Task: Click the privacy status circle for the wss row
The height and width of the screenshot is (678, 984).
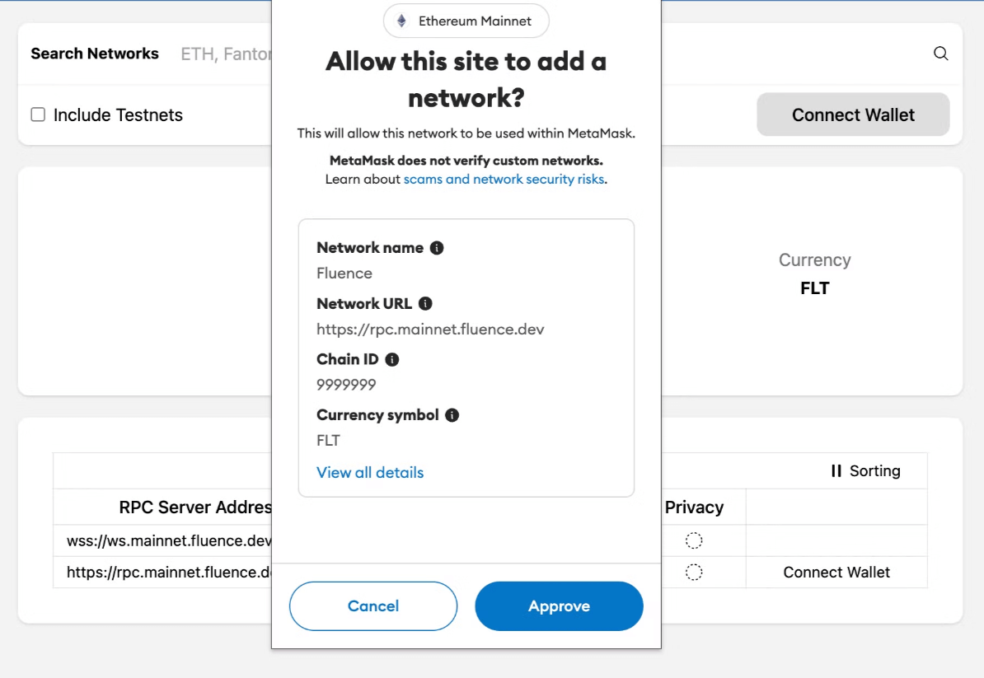Action: pos(694,540)
